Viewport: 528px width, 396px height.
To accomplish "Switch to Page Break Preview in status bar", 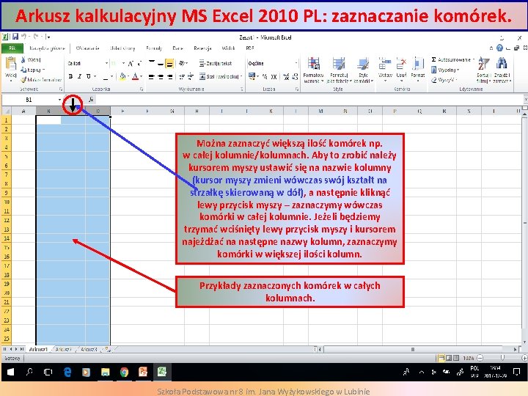I will 456,359.
